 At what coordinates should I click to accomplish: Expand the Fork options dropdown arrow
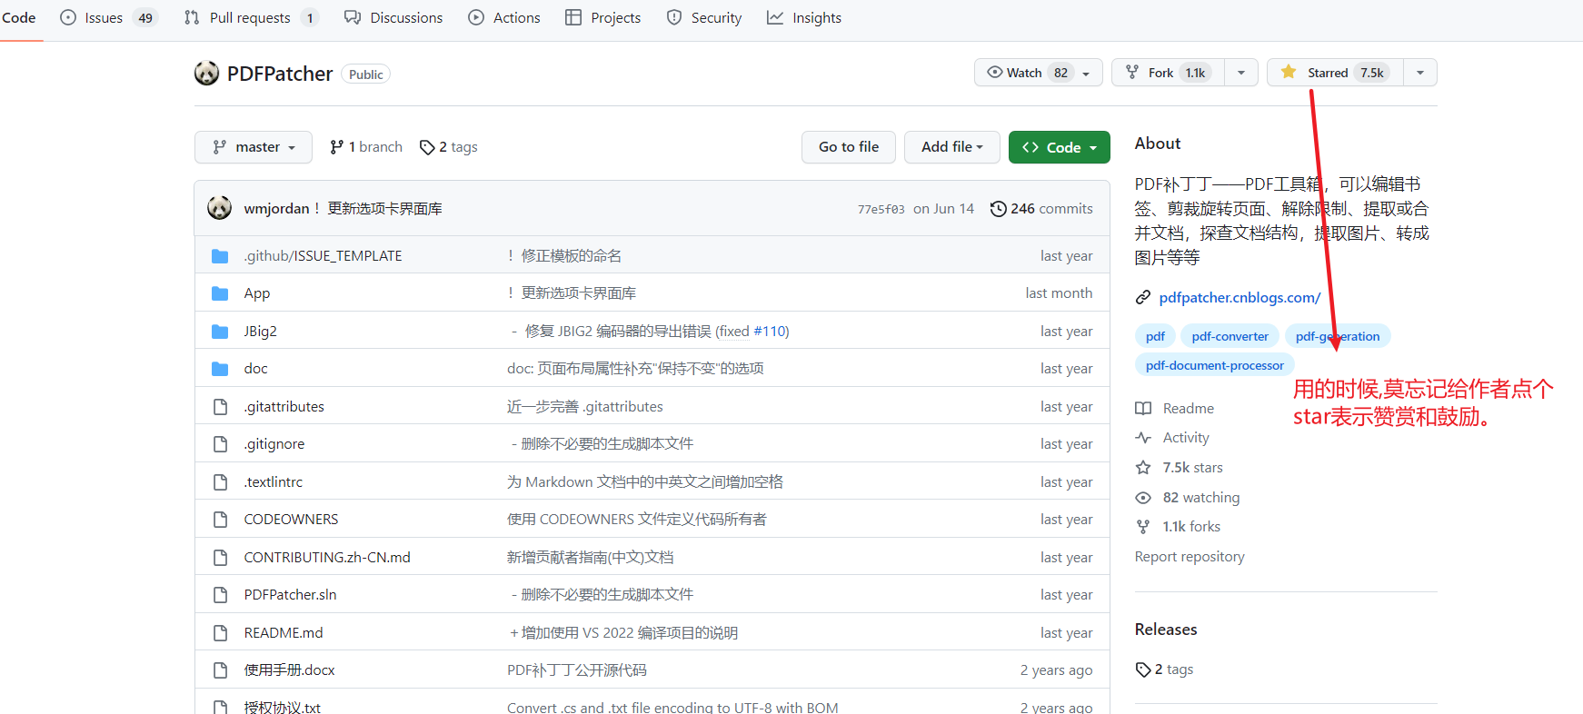click(1241, 73)
